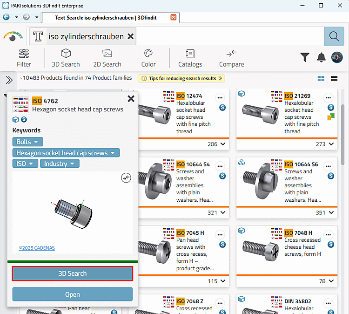Click the assembly icon on ISO 10644 S6 card

pos(242,162)
